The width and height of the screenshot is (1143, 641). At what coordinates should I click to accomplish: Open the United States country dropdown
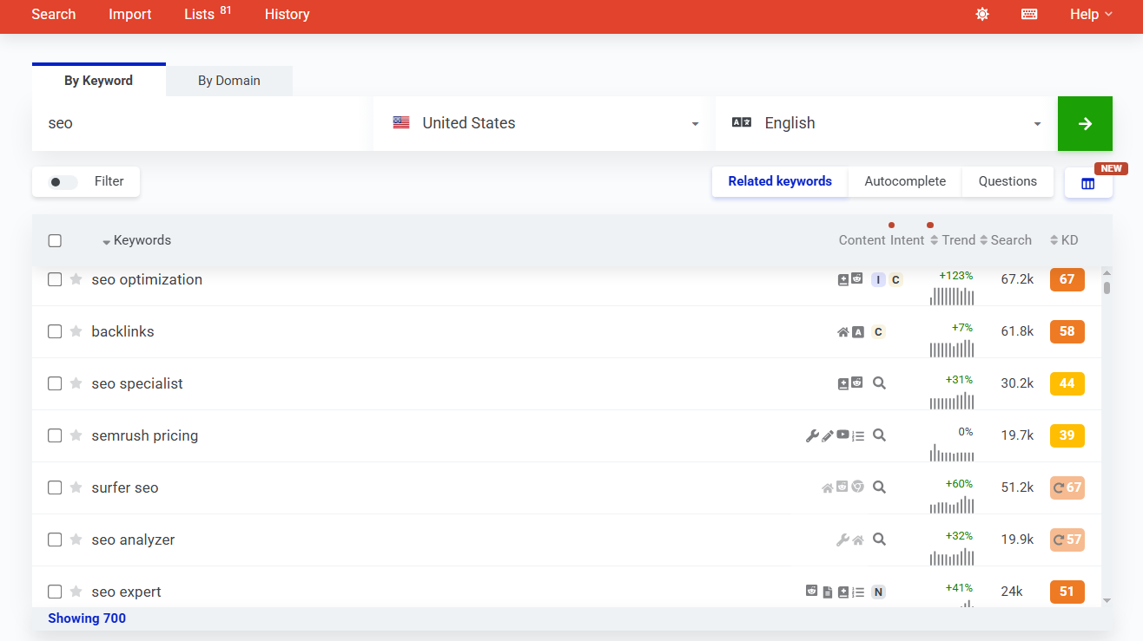[544, 124]
